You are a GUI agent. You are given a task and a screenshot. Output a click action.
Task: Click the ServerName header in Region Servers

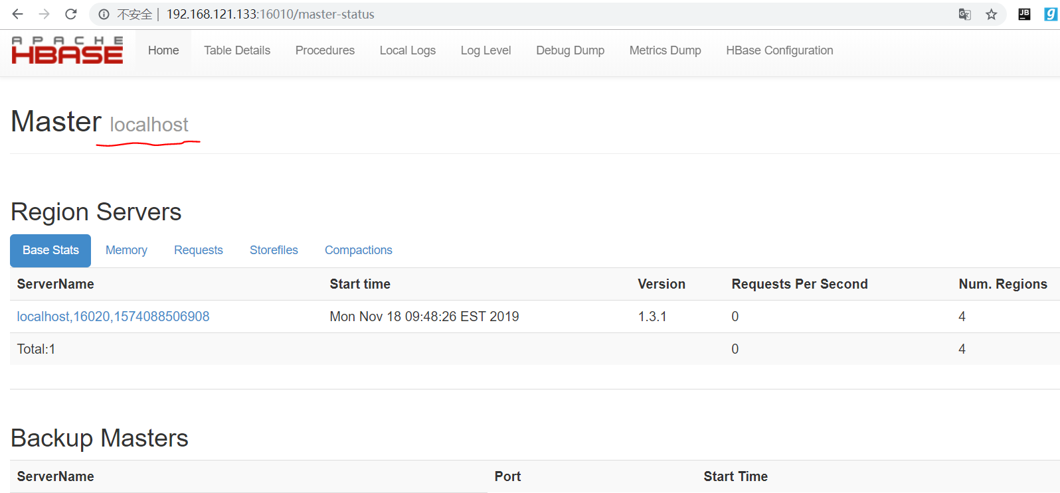point(55,284)
